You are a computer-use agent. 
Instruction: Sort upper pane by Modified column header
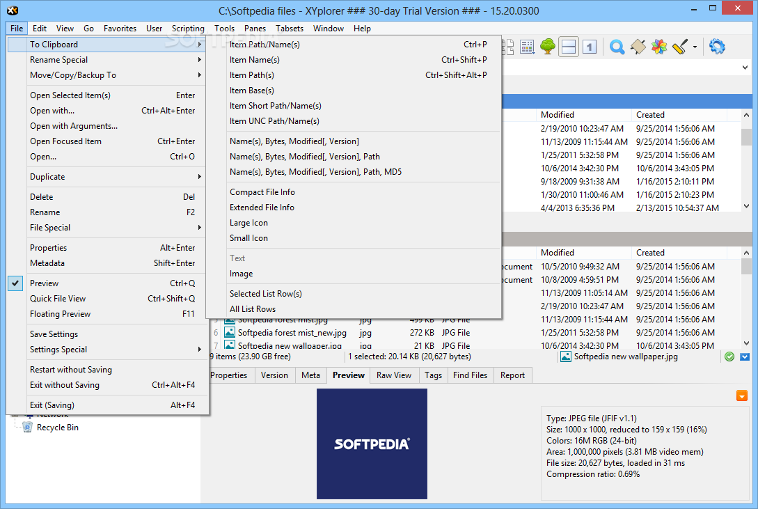(583, 115)
